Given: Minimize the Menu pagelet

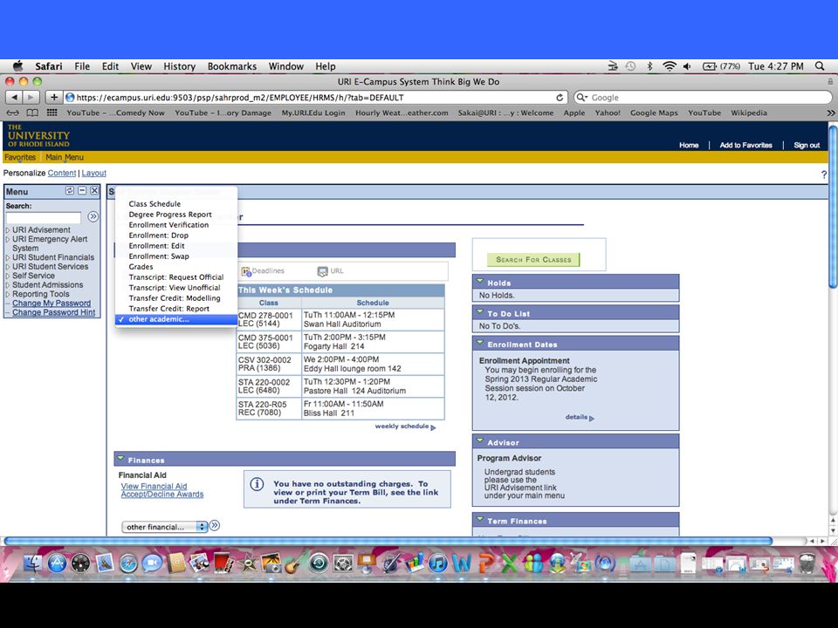Looking at the screenshot, I should pyautogui.click(x=82, y=191).
